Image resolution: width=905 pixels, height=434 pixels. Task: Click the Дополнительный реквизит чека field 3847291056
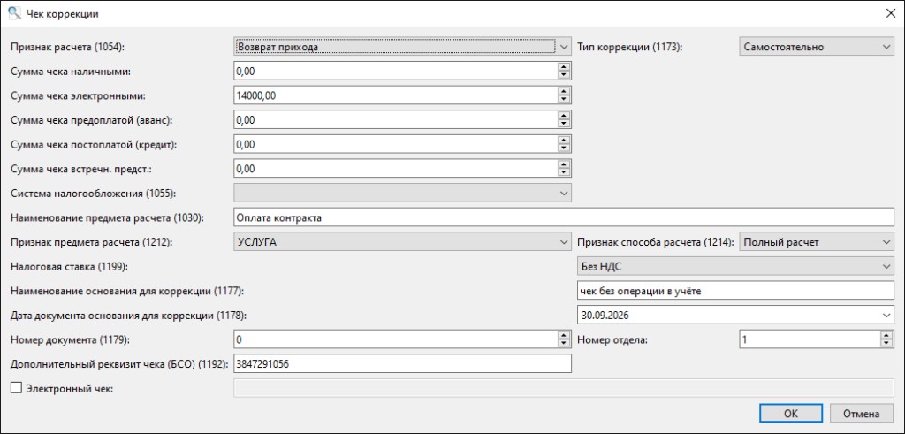coord(402,363)
